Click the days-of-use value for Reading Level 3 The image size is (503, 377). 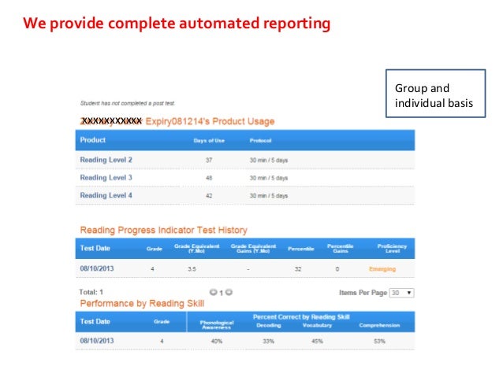pos(209,178)
